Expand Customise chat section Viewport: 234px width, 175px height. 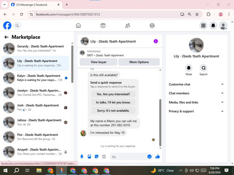[x=196, y=84]
